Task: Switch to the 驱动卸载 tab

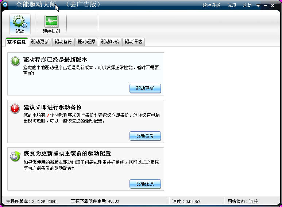Action: (x=110, y=42)
